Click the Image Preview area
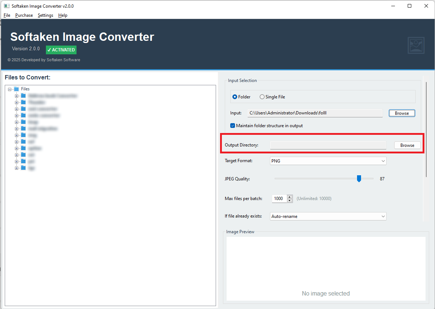This screenshot has width=435, height=309. (326, 269)
